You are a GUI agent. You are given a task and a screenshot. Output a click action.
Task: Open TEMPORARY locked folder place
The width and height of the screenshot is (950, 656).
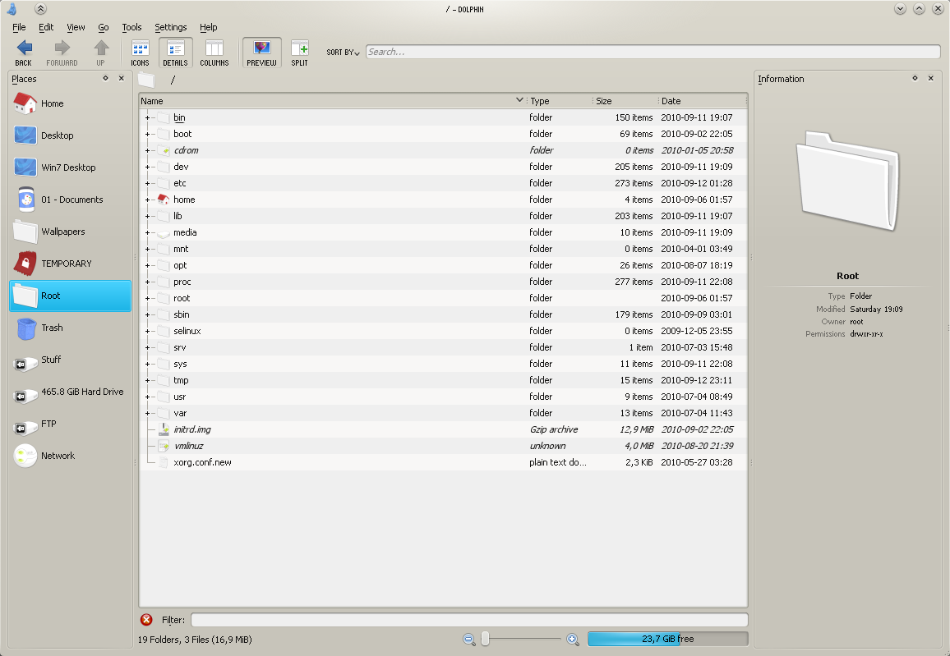pos(71,264)
